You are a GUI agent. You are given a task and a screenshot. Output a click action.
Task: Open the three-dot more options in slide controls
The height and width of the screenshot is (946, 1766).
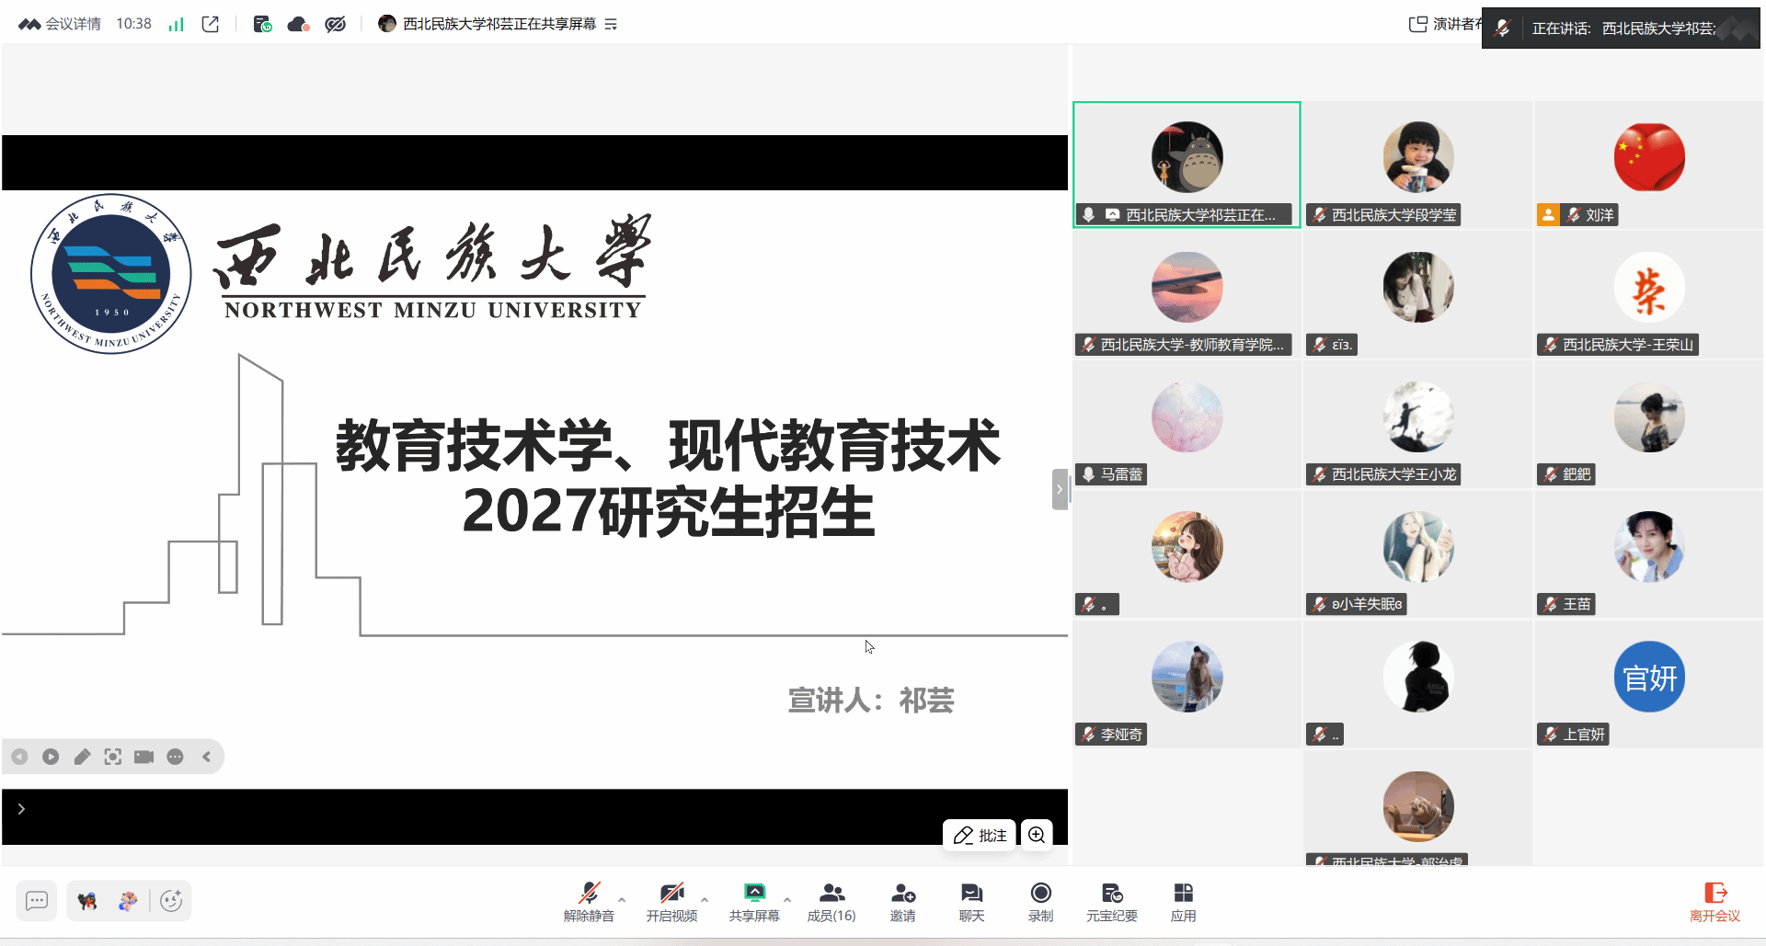[176, 757]
